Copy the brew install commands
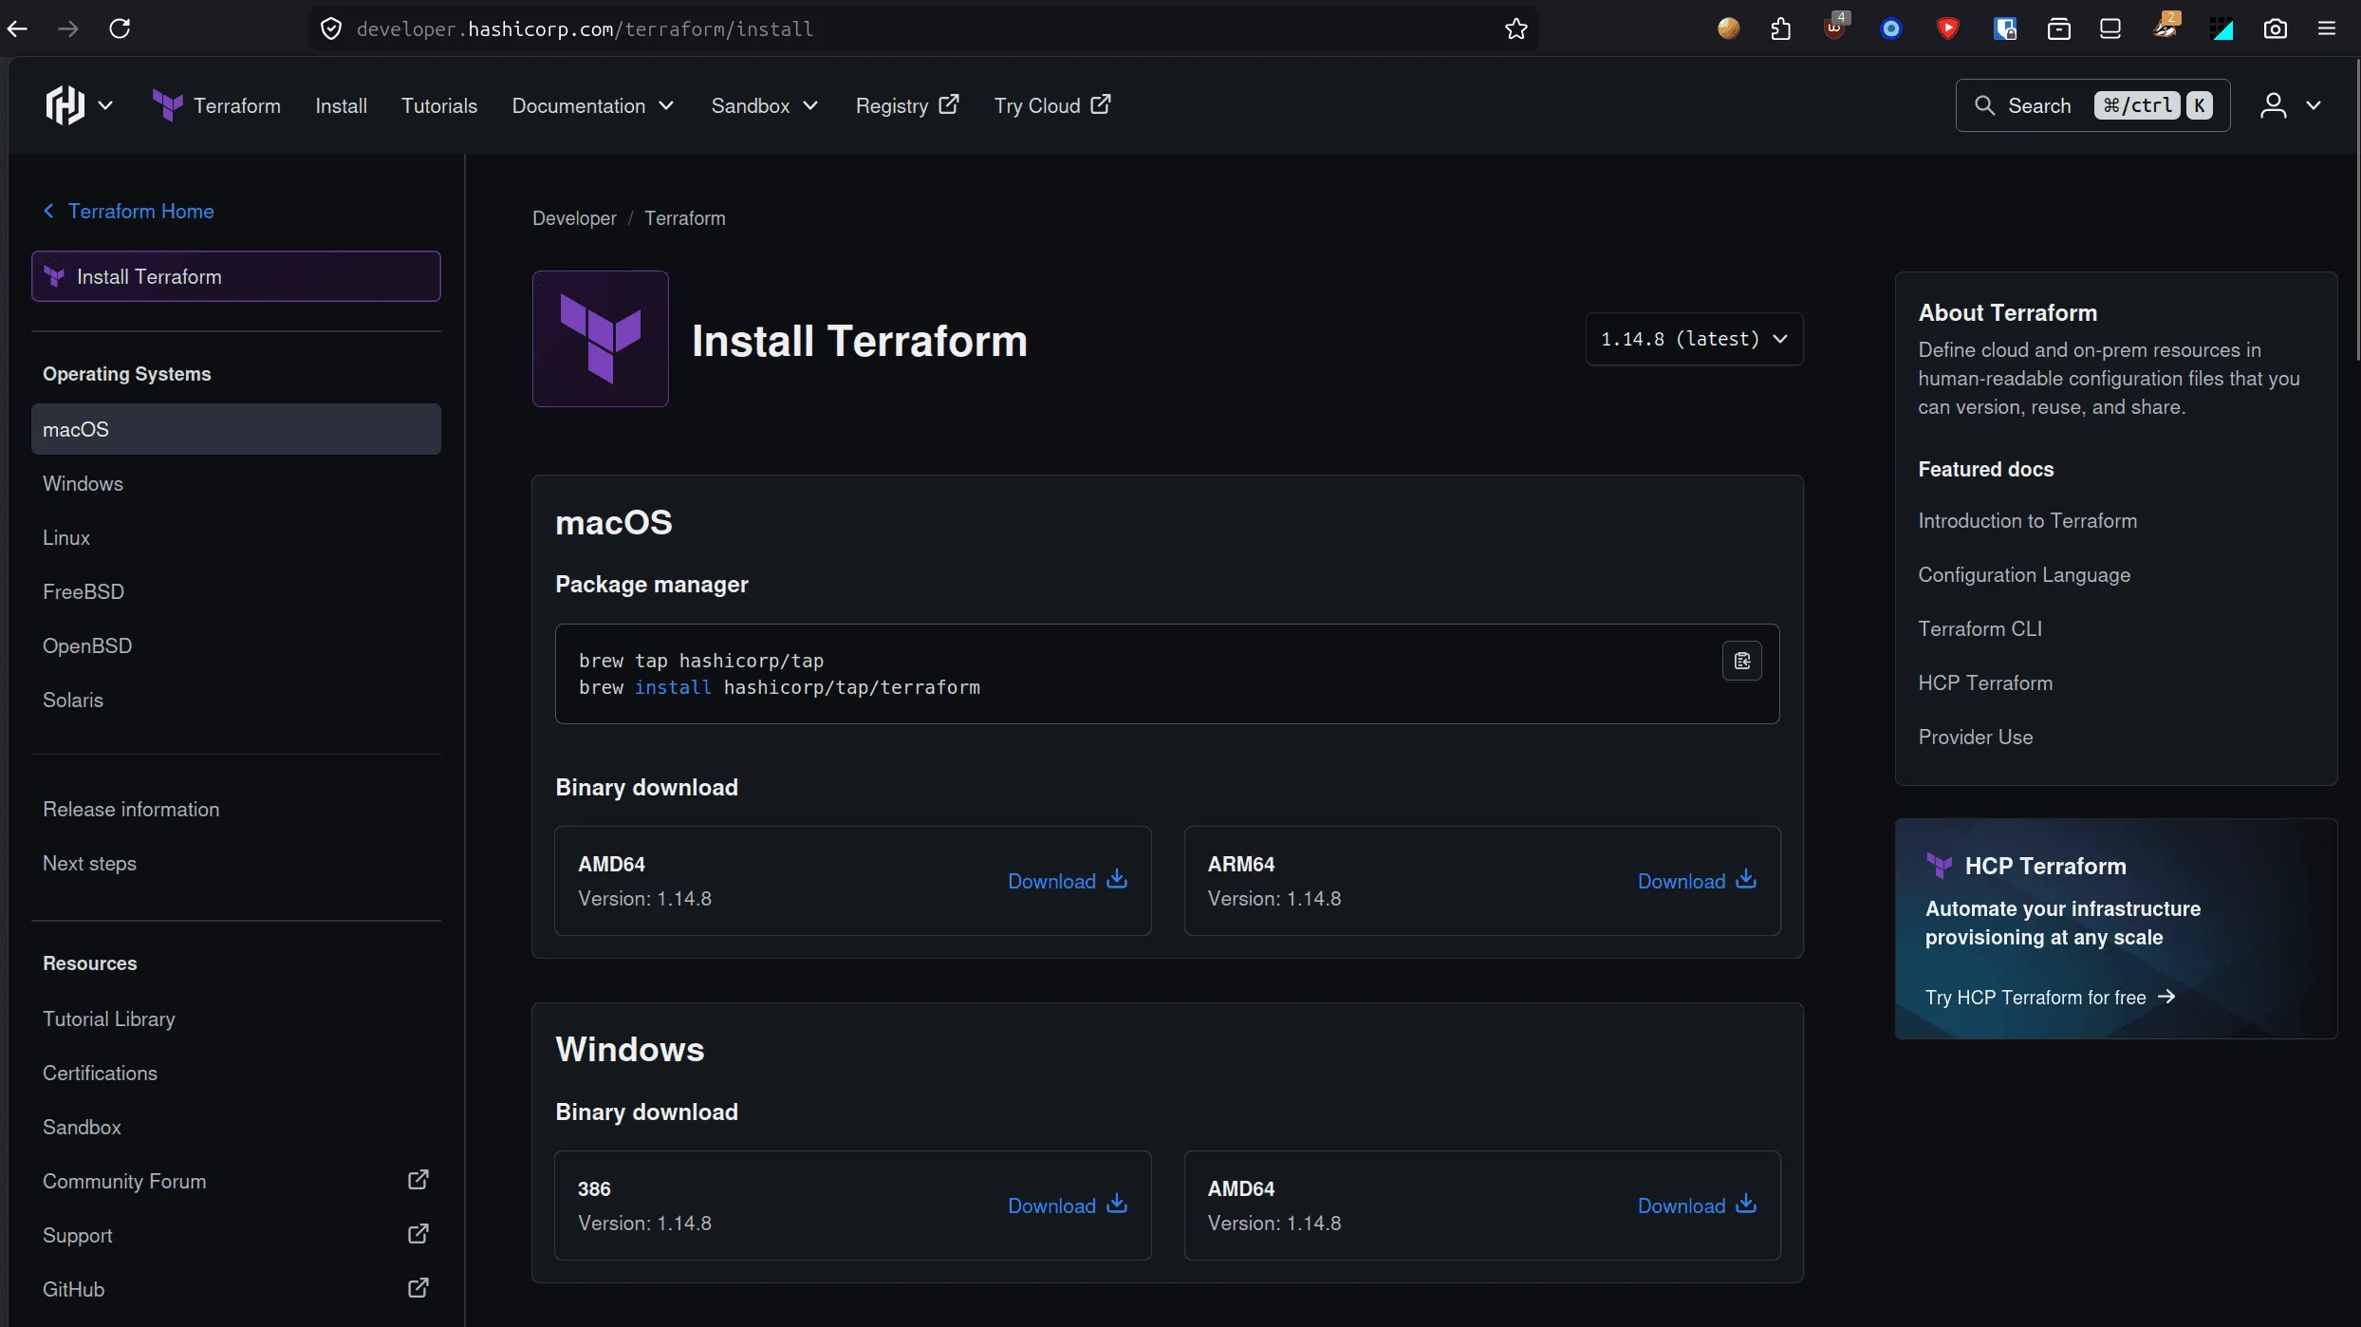 [x=1741, y=661]
